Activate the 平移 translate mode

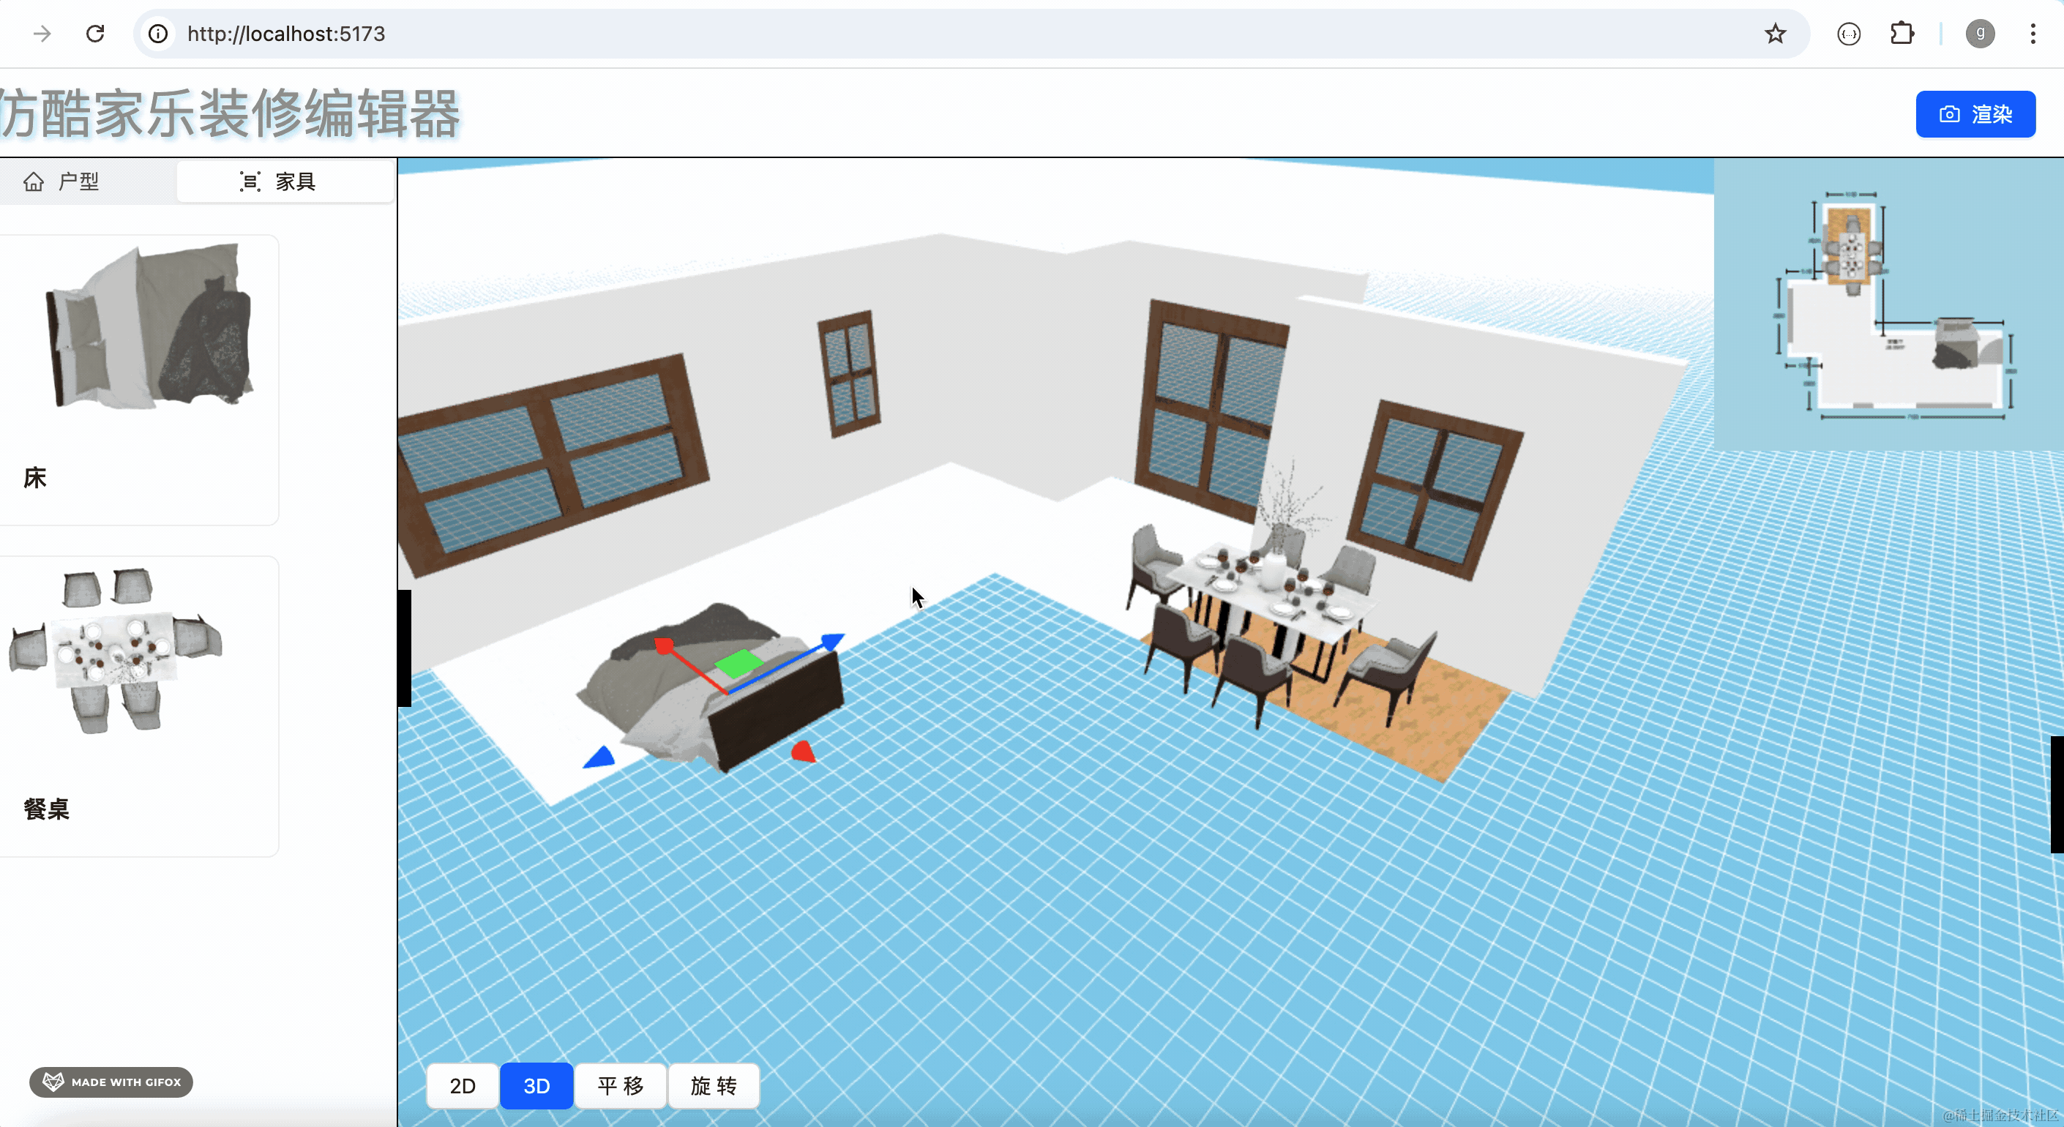point(620,1086)
